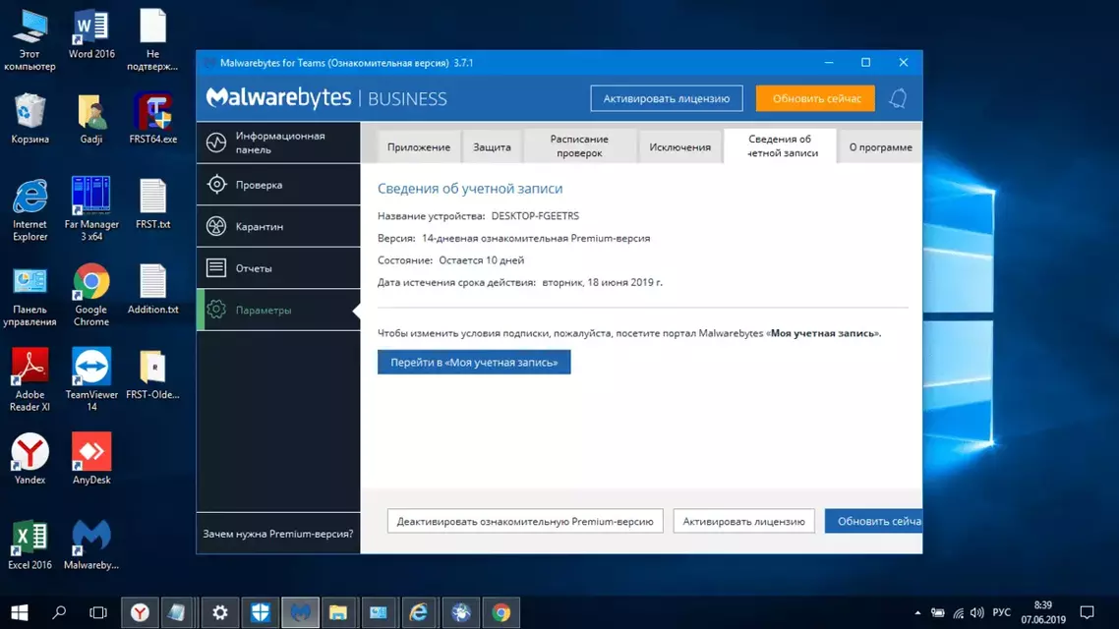Viewport: 1119px width, 629px height.
Task: Click the text Остается 10 дней
Action: (481, 260)
